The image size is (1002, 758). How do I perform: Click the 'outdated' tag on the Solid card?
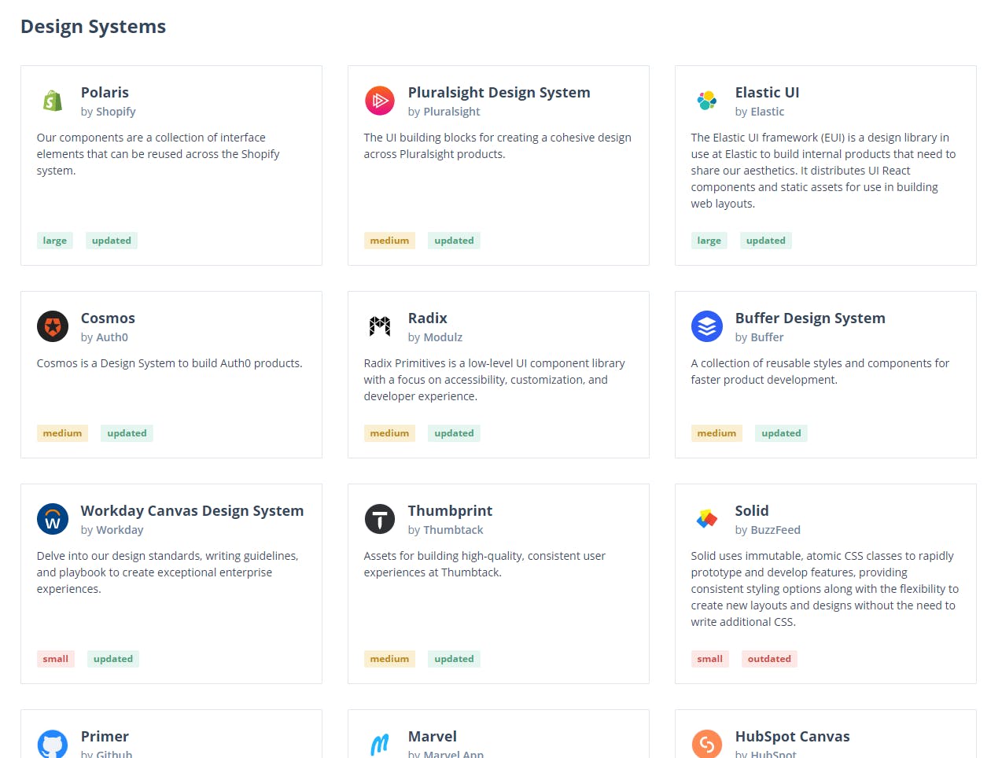click(x=769, y=659)
